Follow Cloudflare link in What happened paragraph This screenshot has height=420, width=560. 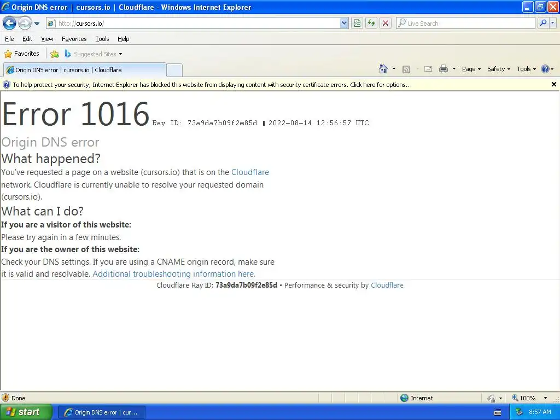tap(250, 172)
